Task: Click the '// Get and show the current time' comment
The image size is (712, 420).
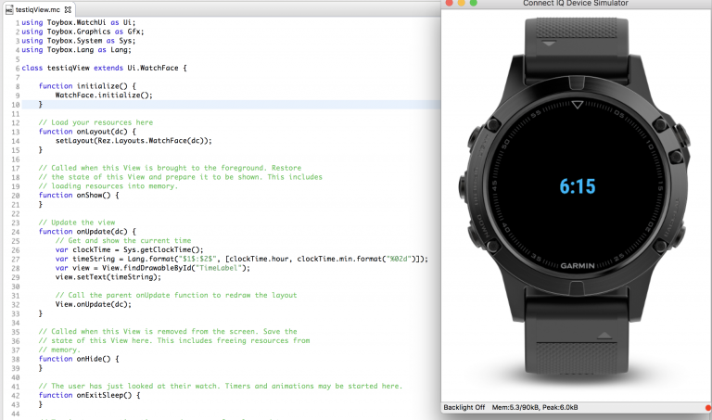Action: coord(123,240)
